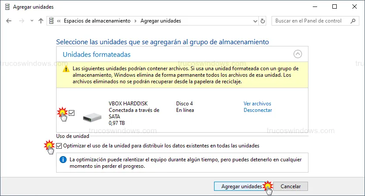Open the Ver archivos link
The height and width of the screenshot is (196, 365).
pos(257,104)
